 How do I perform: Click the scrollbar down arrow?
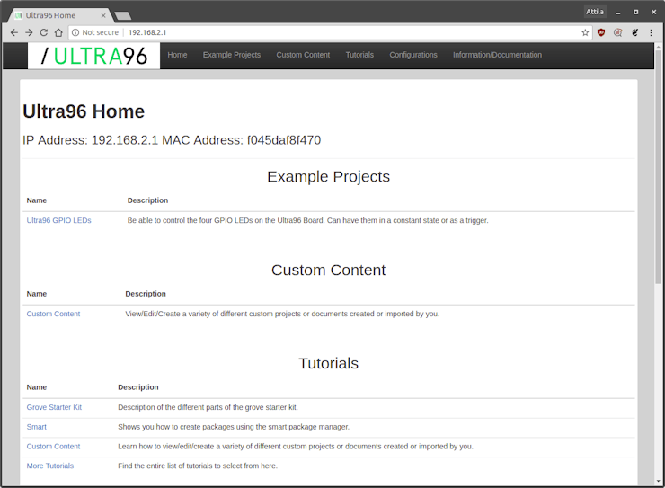(658, 481)
